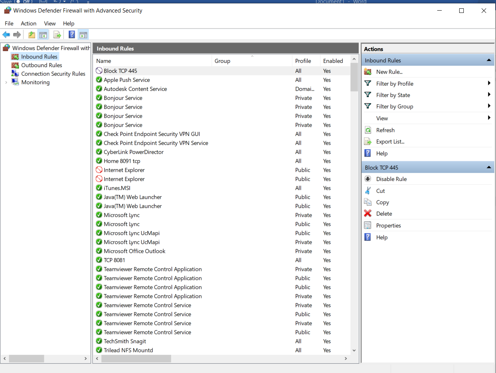Click the Forward arrow toolbar icon
Image resolution: width=496 pixels, height=373 pixels.
[x=17, y=35]
